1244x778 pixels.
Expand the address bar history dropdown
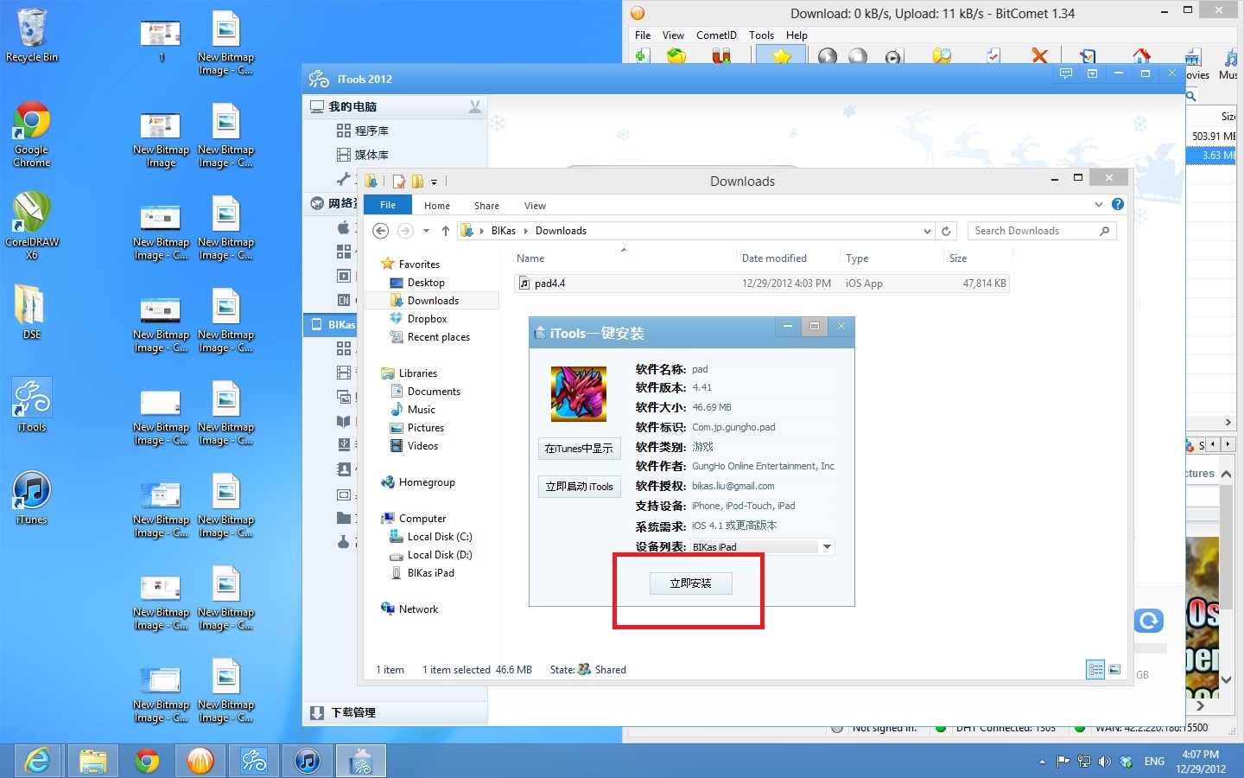tap(927, 231)
